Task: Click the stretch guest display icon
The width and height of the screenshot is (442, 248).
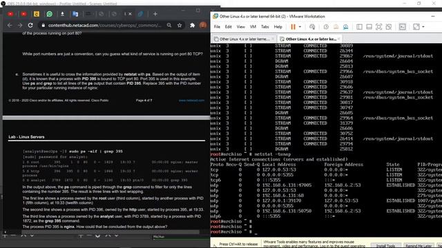Action: tap(416, 27)
